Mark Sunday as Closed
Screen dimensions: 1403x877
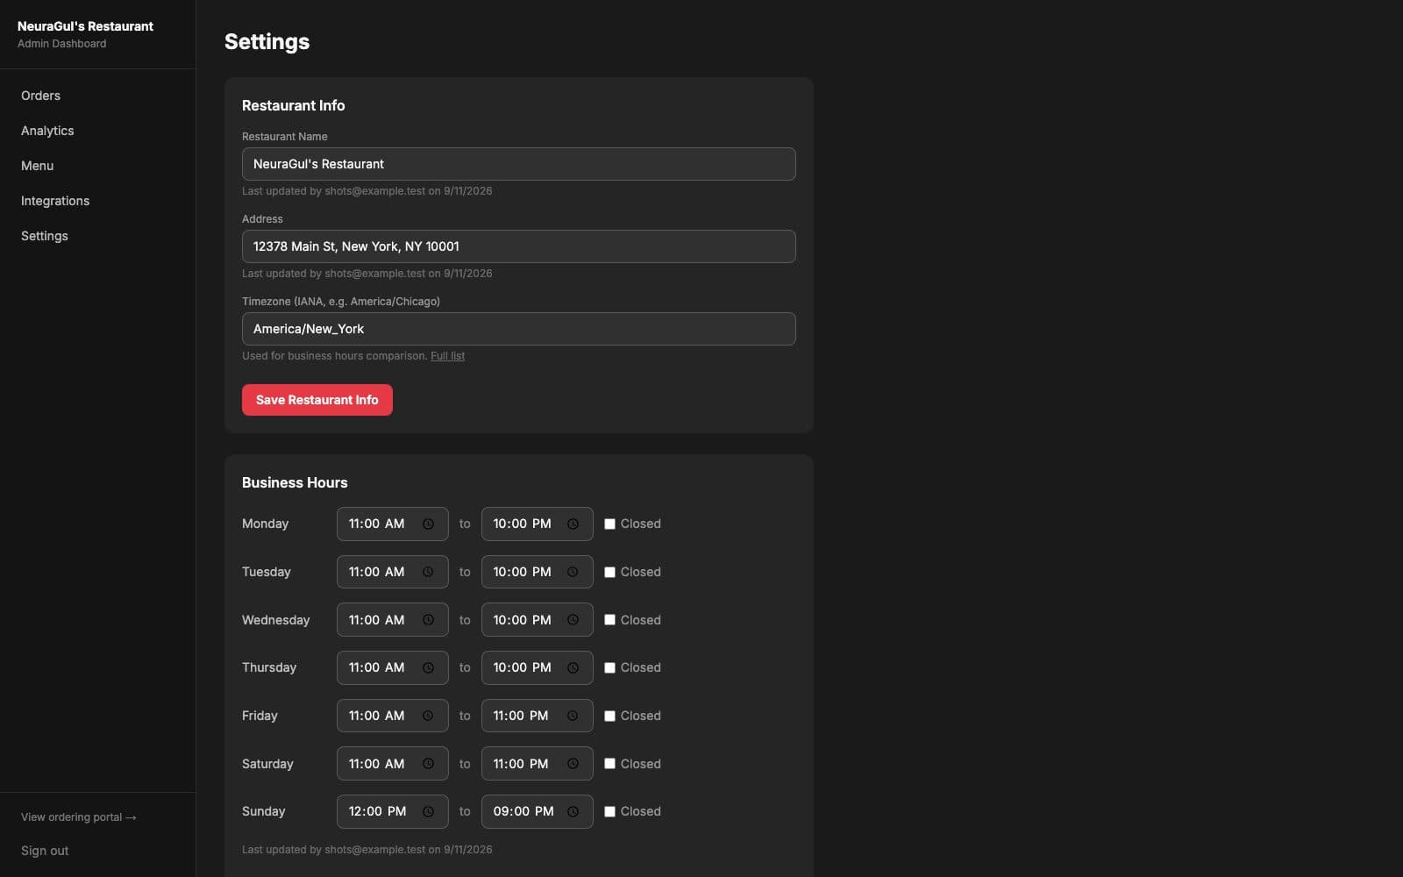click(609, 811)
